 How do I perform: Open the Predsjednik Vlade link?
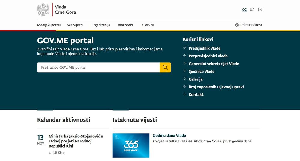[x=205, y=48]
